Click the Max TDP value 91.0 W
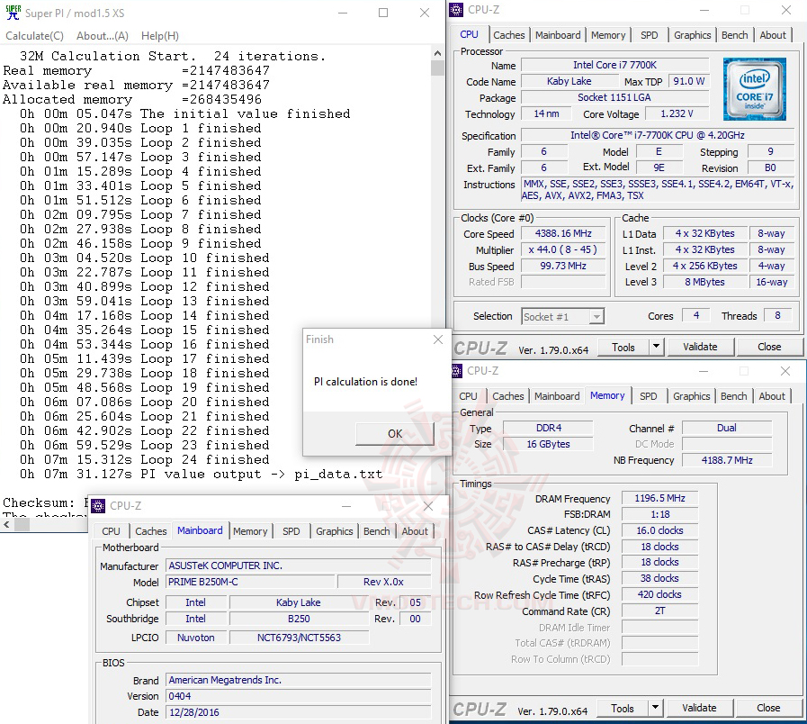This screenshot has width=807, height=724. 688,81
